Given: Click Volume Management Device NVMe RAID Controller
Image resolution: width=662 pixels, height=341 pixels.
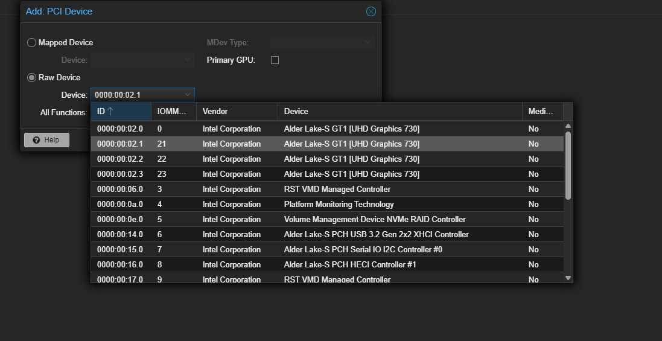Looking at the screenshot, I should [x=375, y=220].
